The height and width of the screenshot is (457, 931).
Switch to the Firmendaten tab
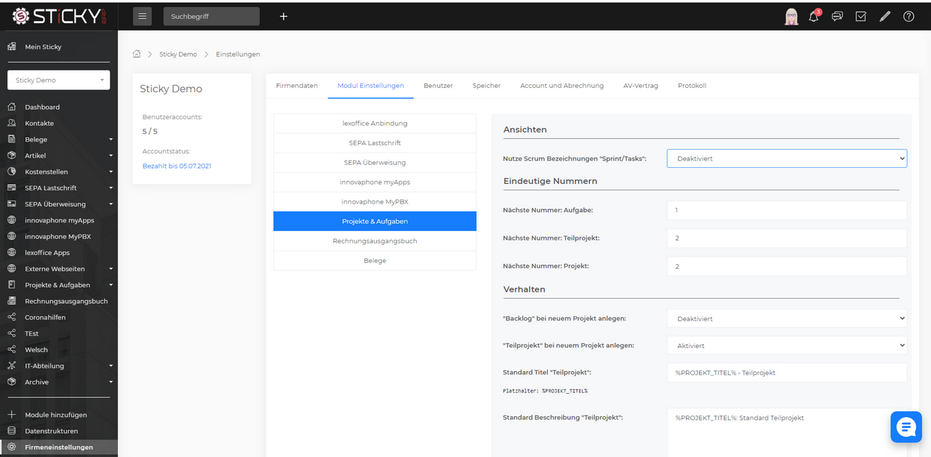coord(297,85)
